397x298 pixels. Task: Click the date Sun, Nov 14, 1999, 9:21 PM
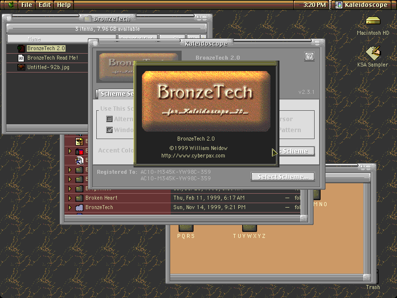[x=209, y=207]
